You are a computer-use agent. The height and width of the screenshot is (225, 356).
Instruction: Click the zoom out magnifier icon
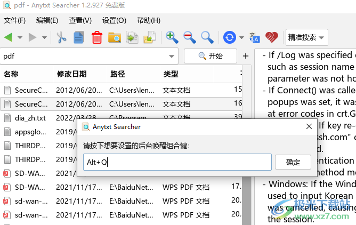click(x=190, y=37)
